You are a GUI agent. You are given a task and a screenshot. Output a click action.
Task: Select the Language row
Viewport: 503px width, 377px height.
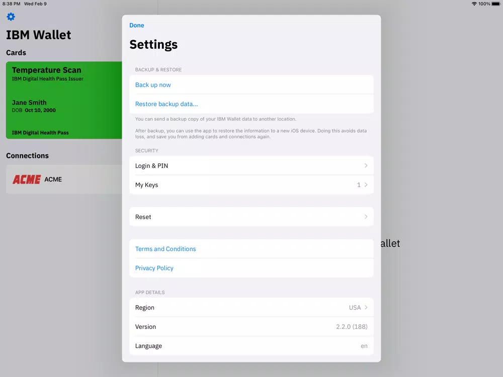(251, 346)
